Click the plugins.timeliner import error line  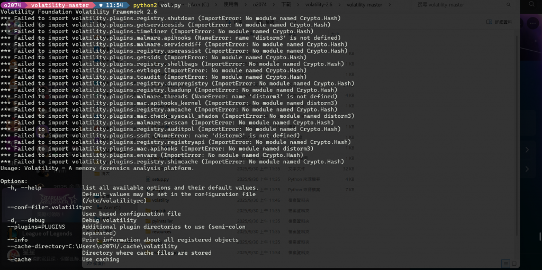[157, 31]
